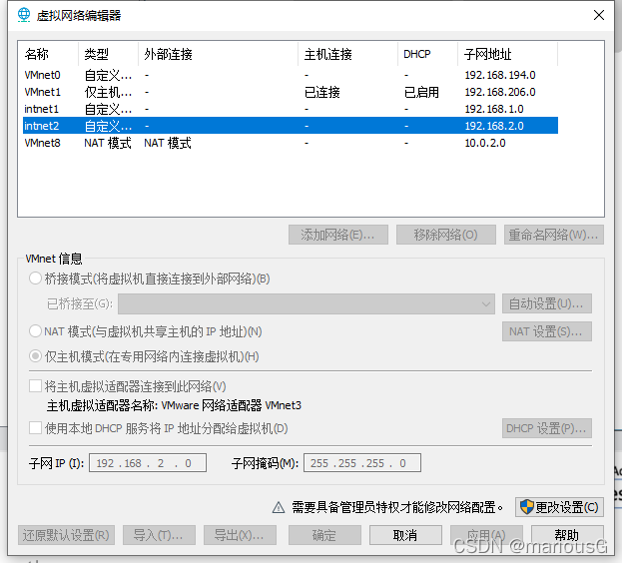
Task: Click the 还原默认设置(R) button
Action: coord(66,535)
